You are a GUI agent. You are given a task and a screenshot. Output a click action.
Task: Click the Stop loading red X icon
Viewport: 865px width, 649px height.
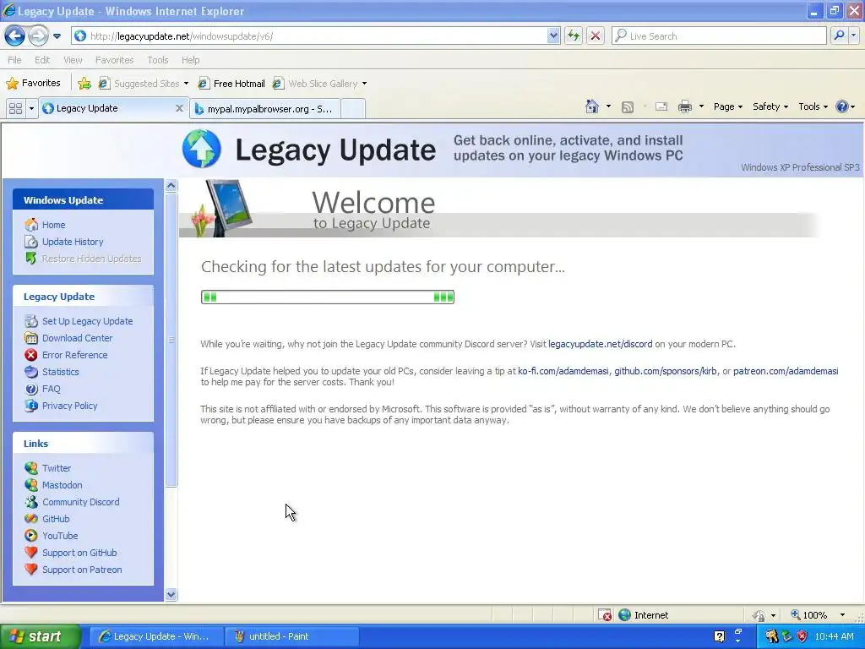point(596,35)
